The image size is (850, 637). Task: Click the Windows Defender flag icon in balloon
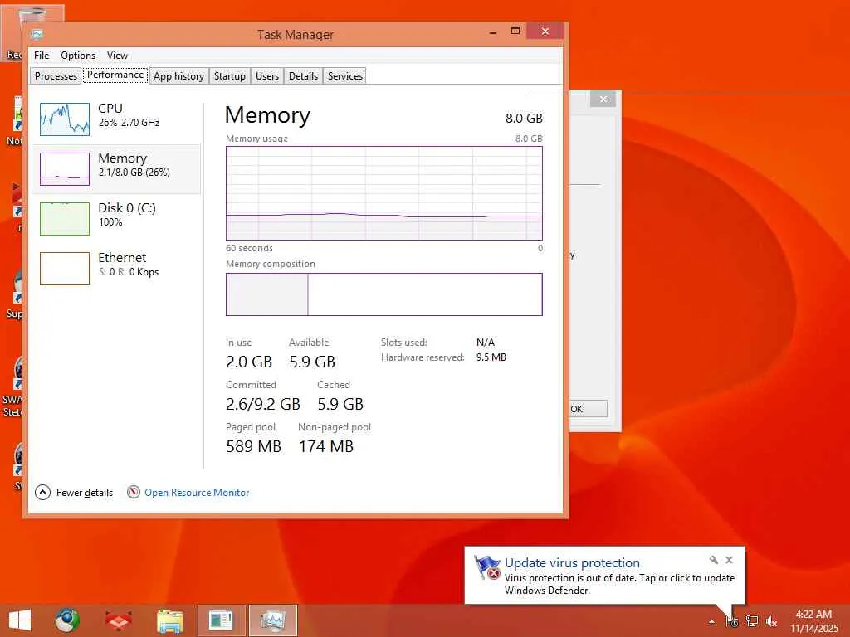tap(486, 567)
